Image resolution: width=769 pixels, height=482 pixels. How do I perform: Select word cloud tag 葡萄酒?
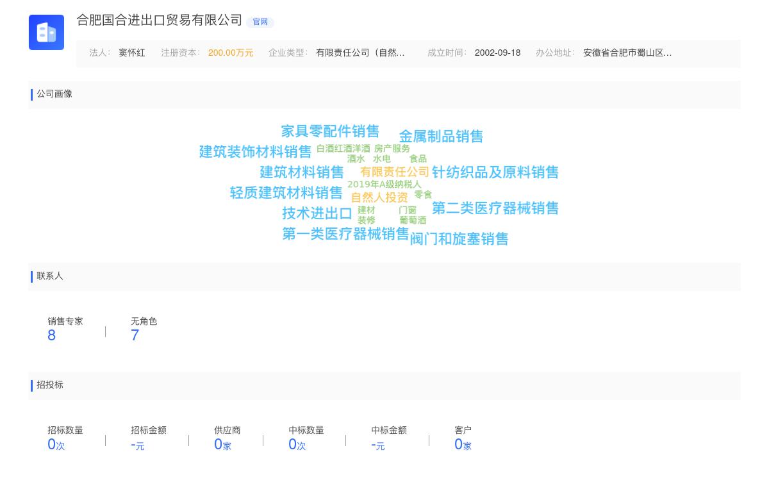click(x=413, y=220)
